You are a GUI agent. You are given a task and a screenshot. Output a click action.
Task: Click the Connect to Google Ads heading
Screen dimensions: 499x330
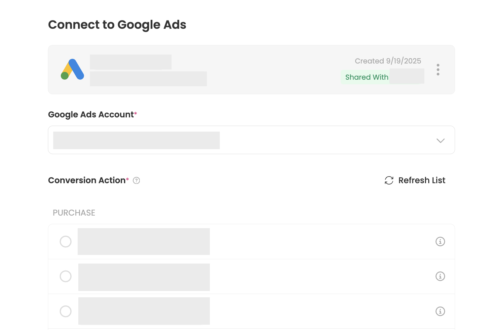click(117, 25)
